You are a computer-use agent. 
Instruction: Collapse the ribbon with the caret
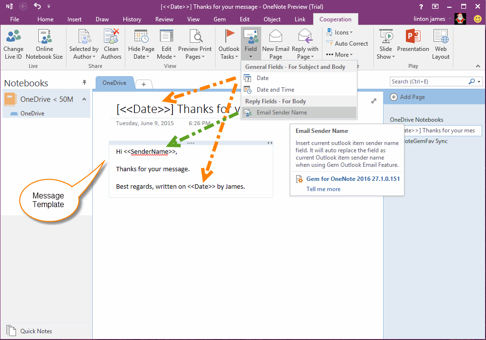click(x=478, y=66)
